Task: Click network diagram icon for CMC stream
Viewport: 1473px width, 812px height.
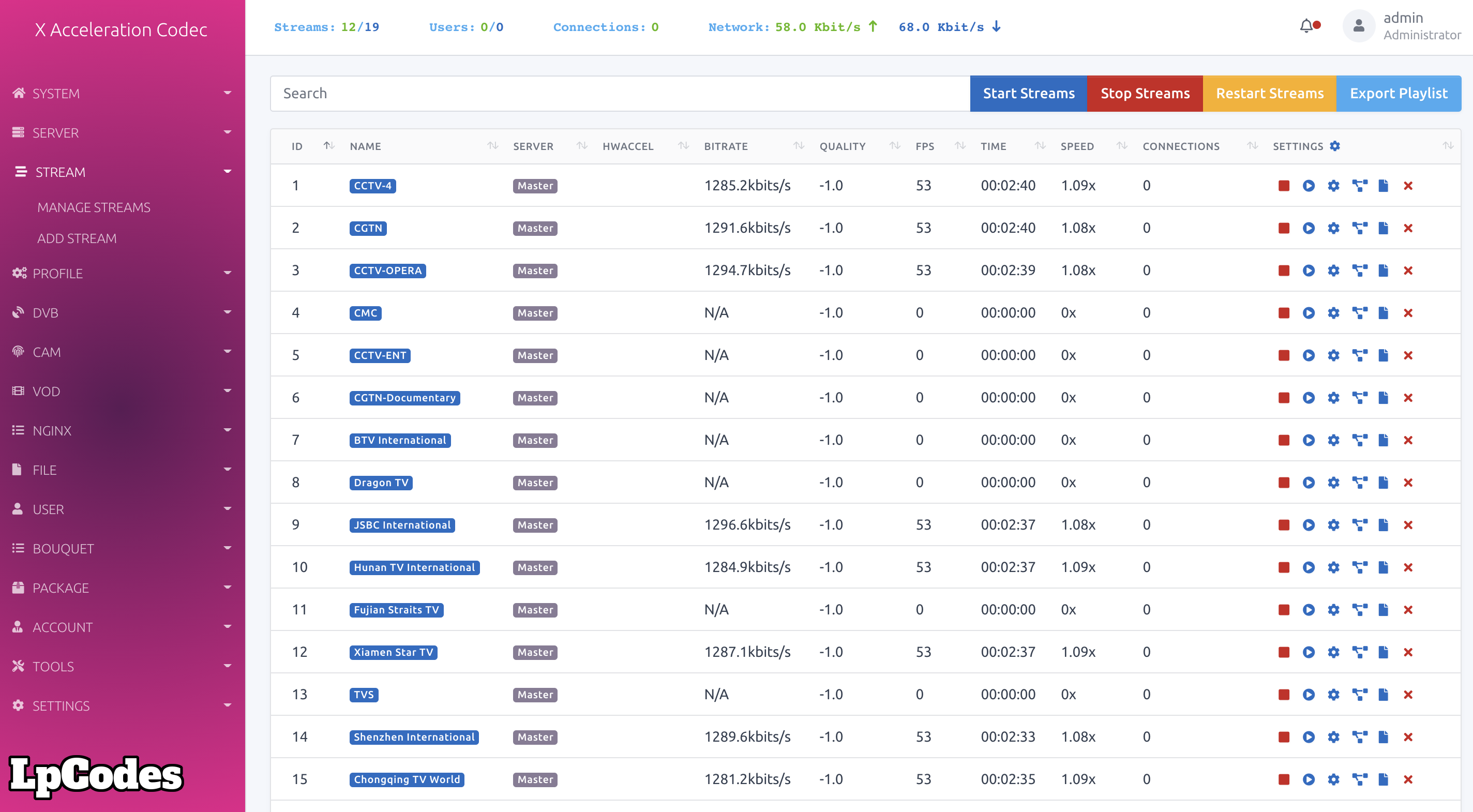Action: point(1359,313)
